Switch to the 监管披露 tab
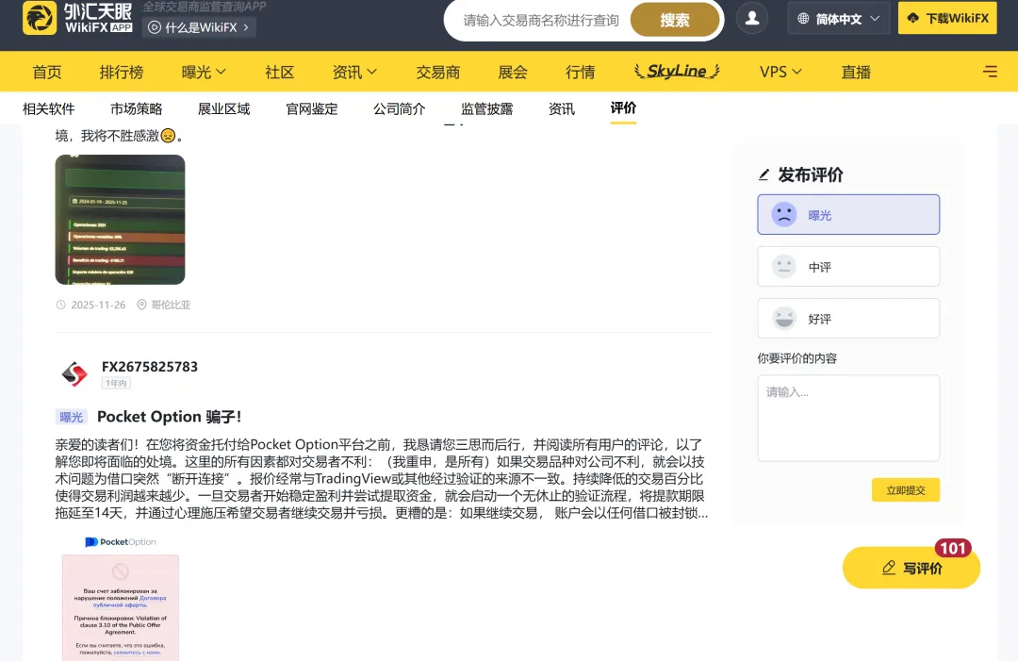The height and width of the screenshot is (661, 1018). (x=487, y=108)
